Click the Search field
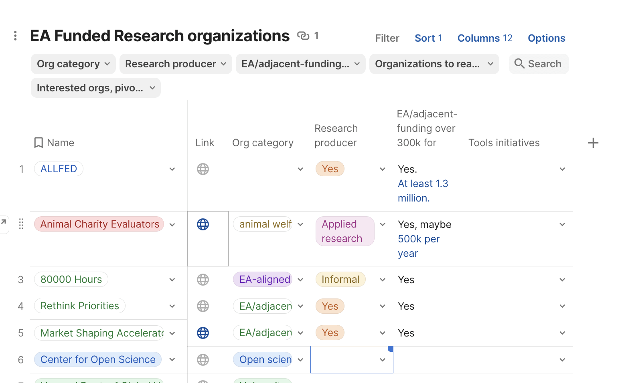Viewport: 628px width, 383px height. point(539,64)
